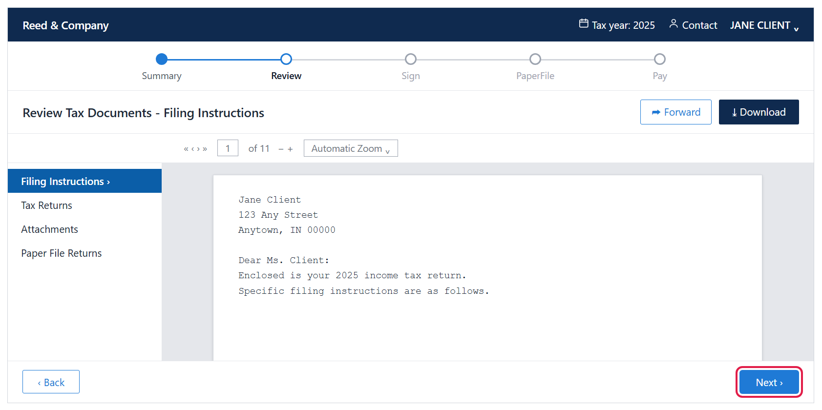This screenshot has width=822, height=410.
Task: Select Filing Instructions in the sidebar
Action: click(x=84, y=181)
